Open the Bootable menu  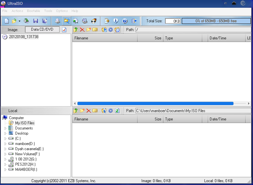33,11
